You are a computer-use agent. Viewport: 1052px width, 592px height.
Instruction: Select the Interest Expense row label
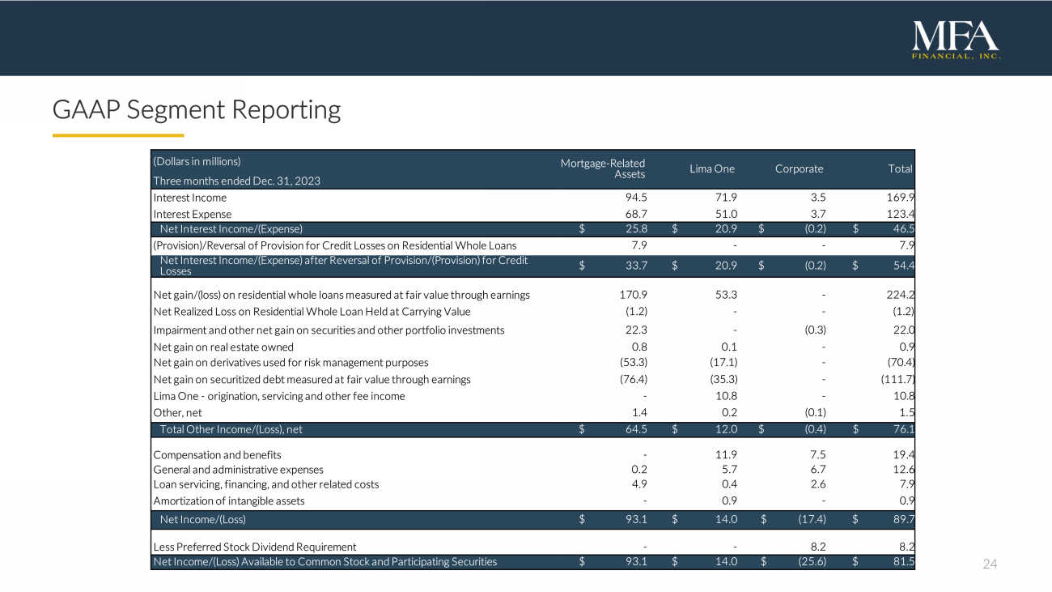click(193, 215)
